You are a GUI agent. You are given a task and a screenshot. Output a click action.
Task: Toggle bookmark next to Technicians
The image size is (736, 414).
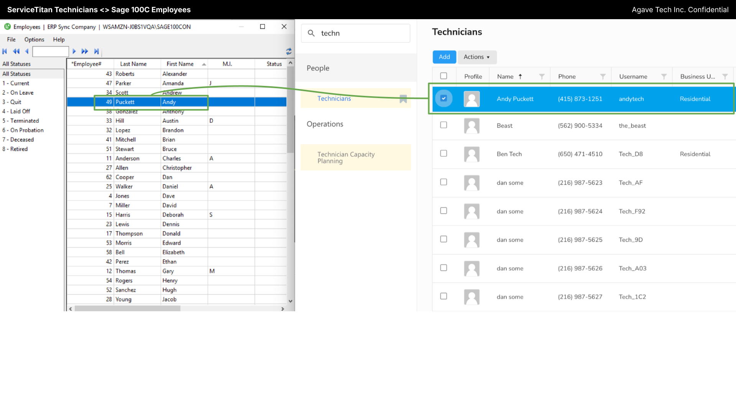[403, 99]
